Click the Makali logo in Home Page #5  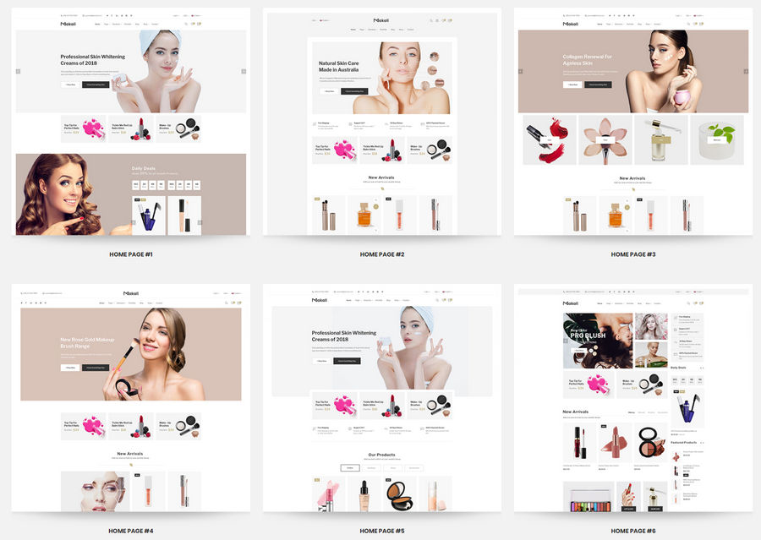click(x=320, y=300)
